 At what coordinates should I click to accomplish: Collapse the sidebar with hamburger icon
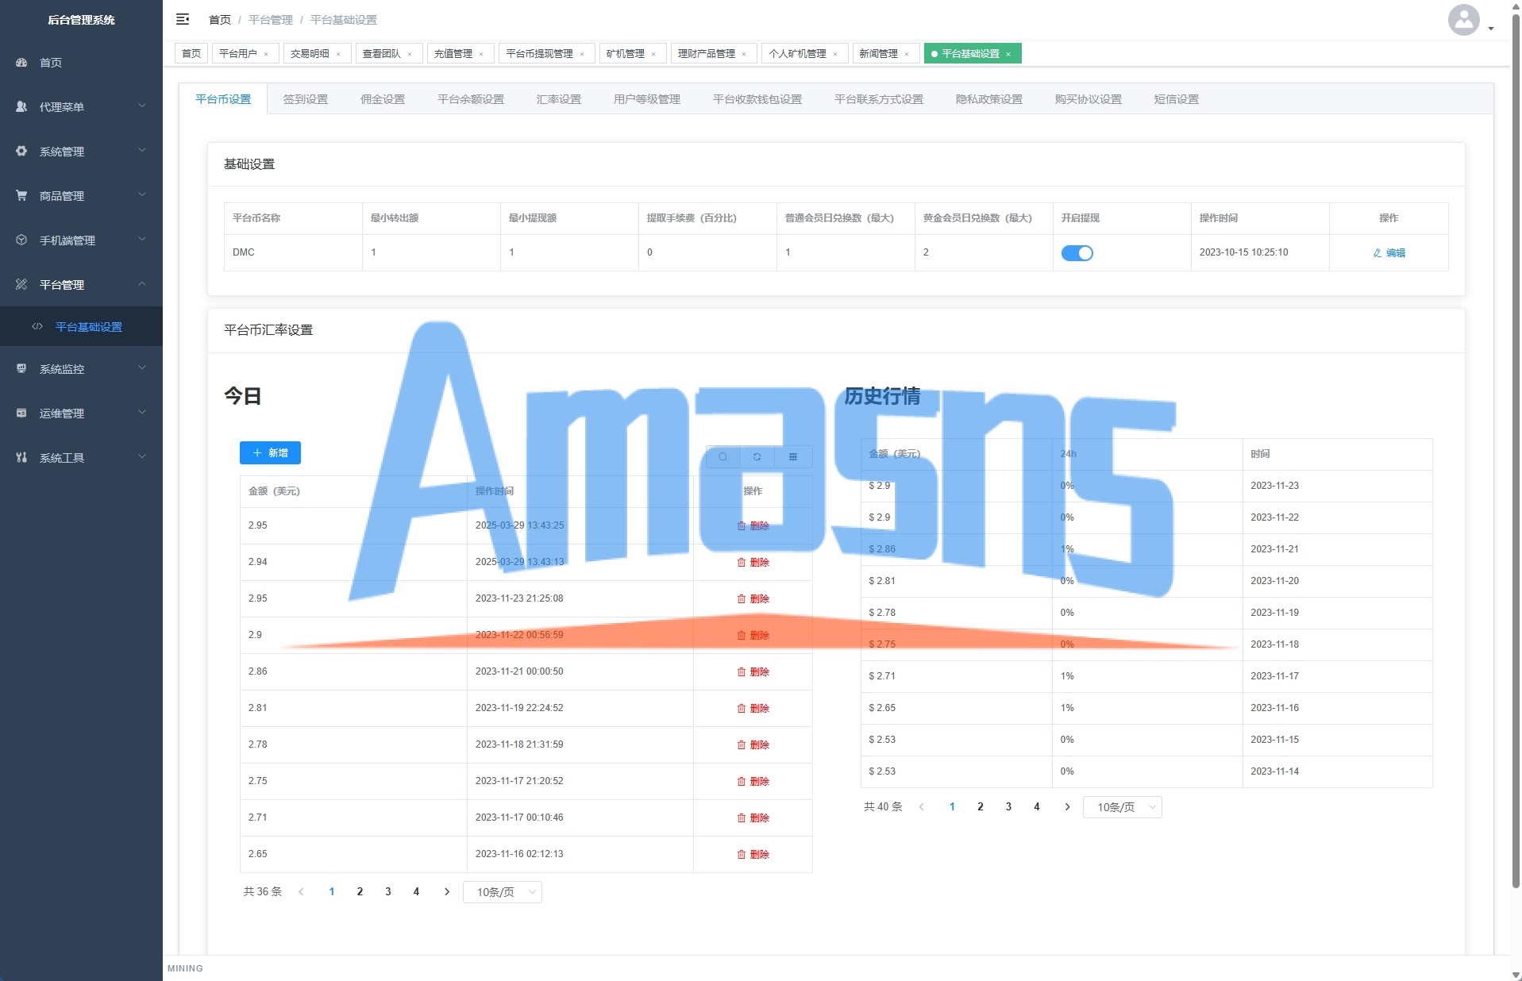coord(183,19)
